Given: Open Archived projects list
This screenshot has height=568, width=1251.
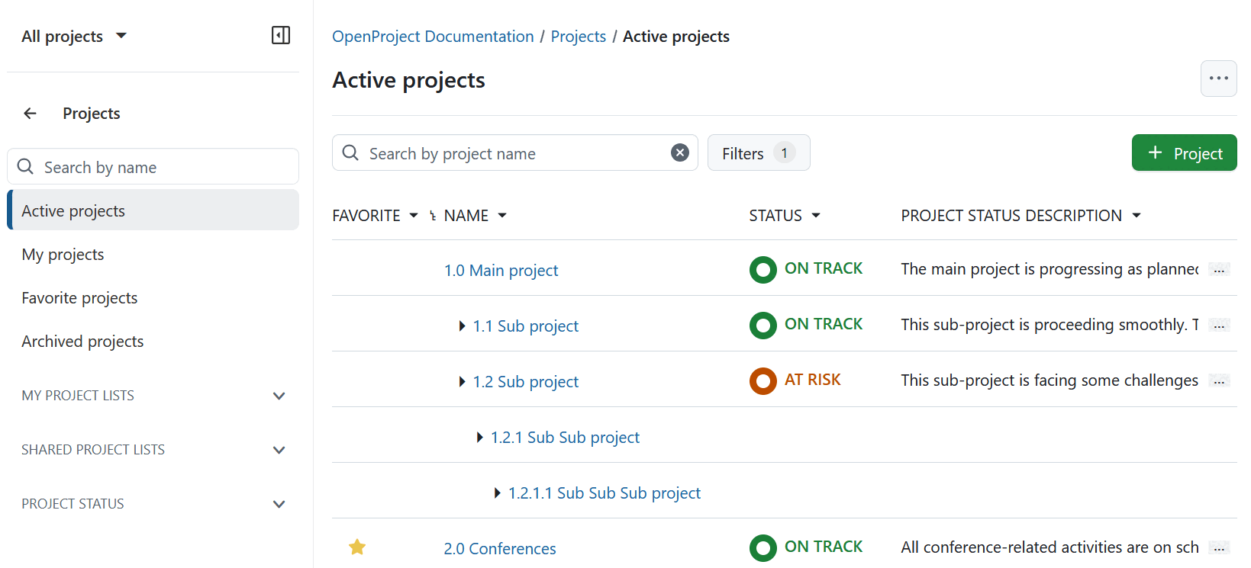Looking at the screenshot, I should click(82, 342).
